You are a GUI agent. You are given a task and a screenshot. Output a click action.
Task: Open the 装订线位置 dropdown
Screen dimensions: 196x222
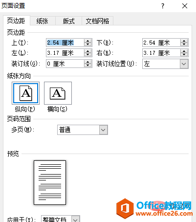coord(184,64)
